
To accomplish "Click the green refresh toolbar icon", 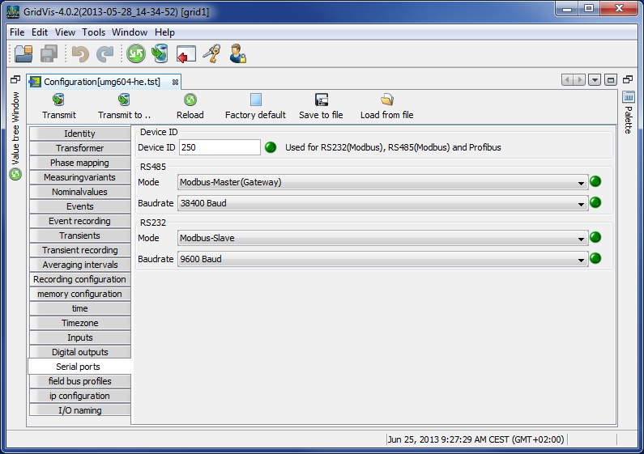I will [135, 54].
